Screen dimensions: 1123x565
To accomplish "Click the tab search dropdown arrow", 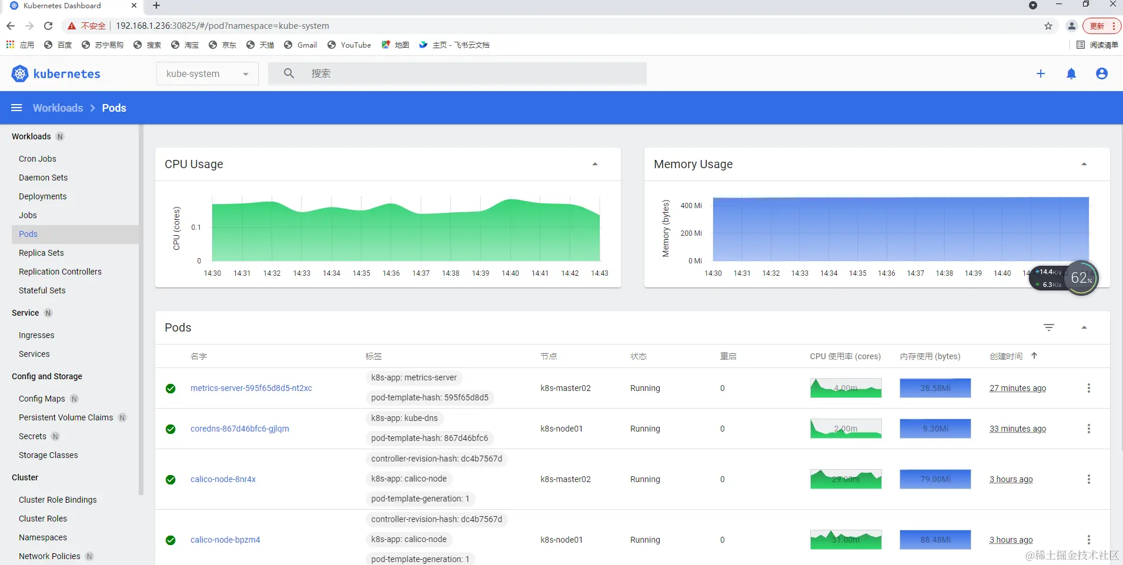I will pyautogui.click(x=1033, y=6).
